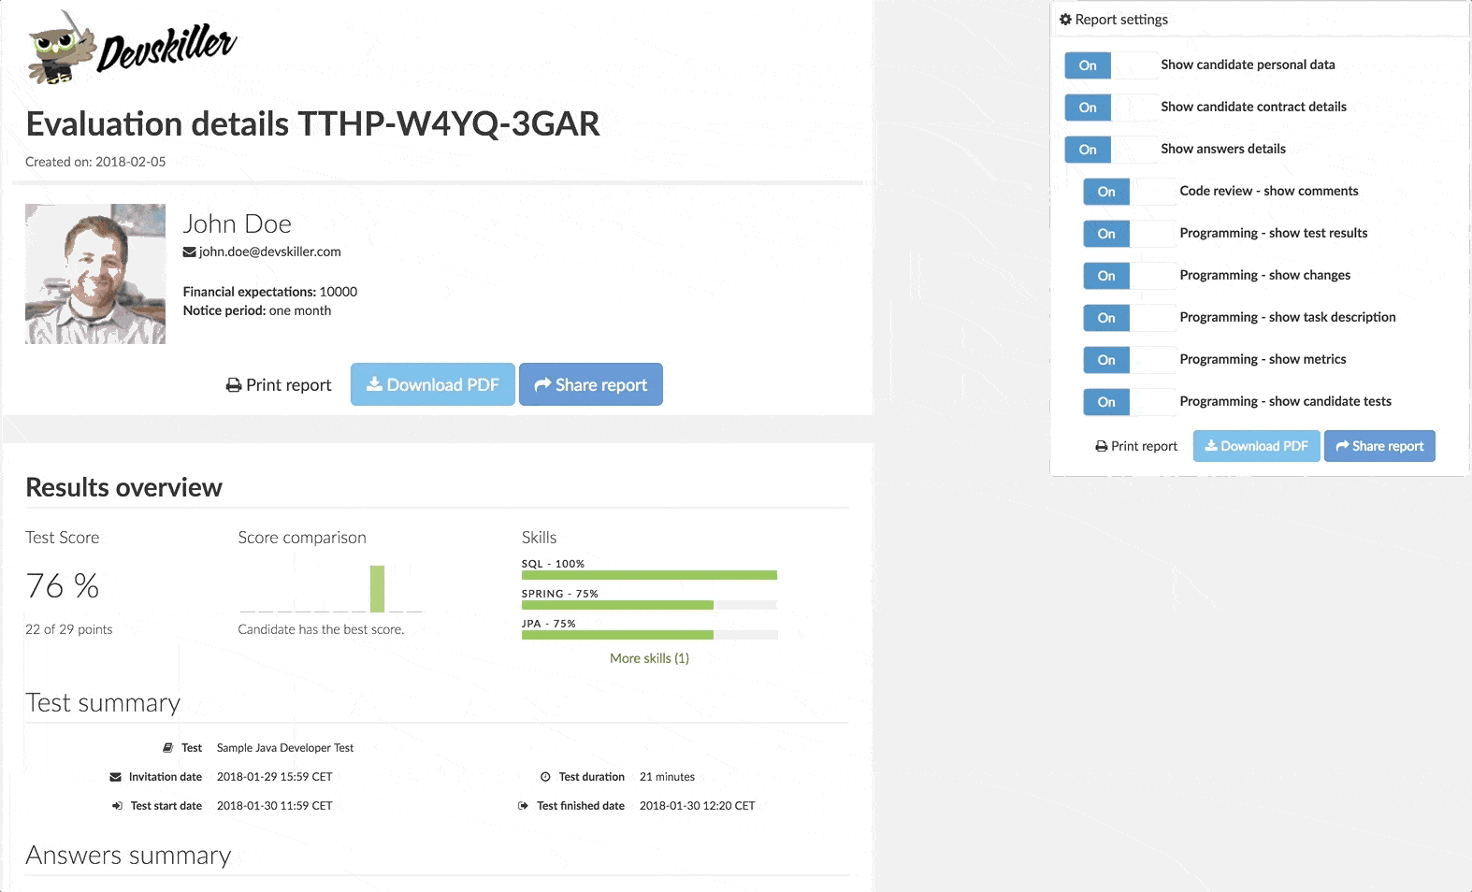Click the Test finished date icon
Screen dimensions: 1472x892
click(523, 806)
